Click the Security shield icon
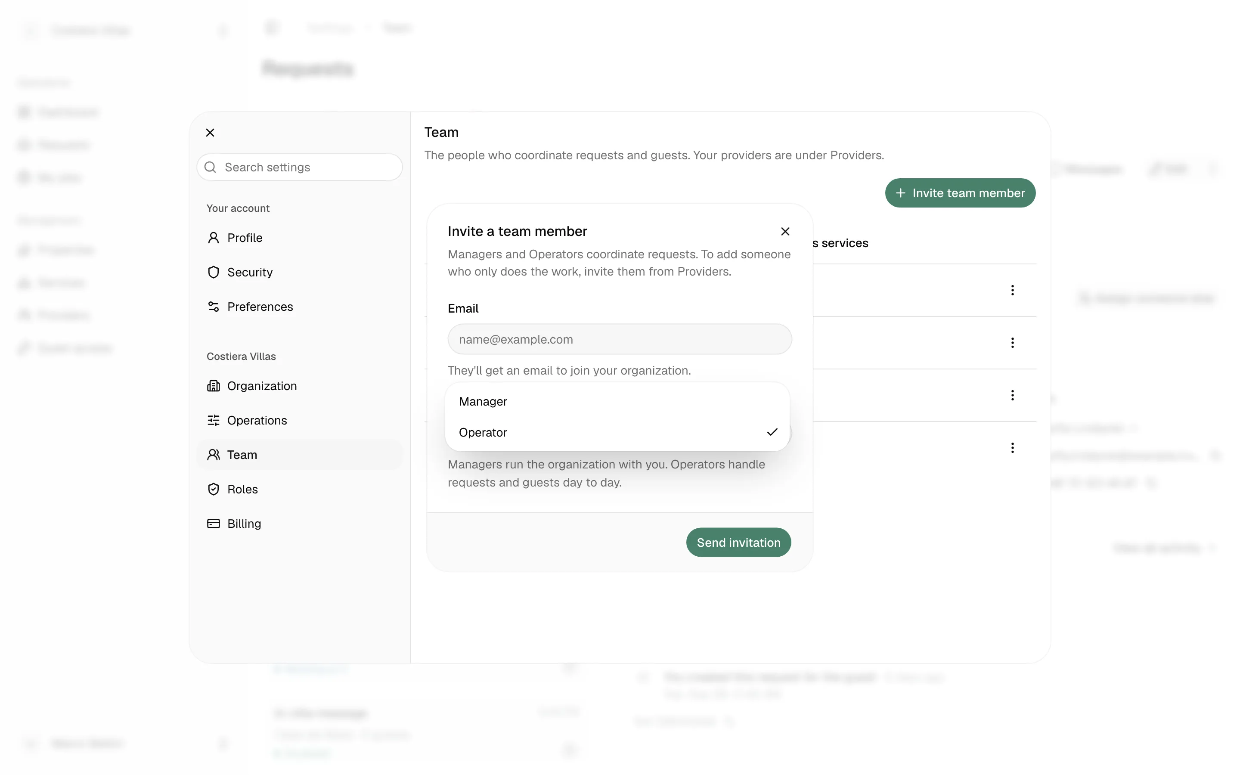Screen dimensions: 1240x775 (x=213, y=272)
